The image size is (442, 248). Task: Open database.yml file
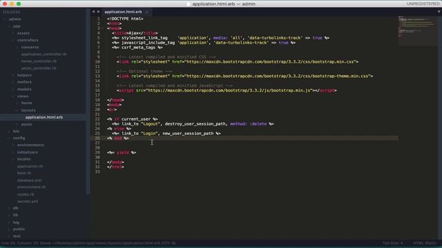point(29,180)
